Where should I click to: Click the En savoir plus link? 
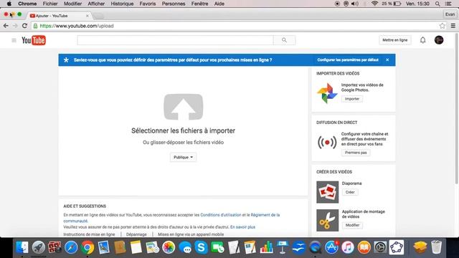pyautogui.click(x=242, y=227)
